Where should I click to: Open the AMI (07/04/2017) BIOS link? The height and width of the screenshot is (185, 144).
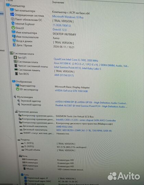click(64, 75)
